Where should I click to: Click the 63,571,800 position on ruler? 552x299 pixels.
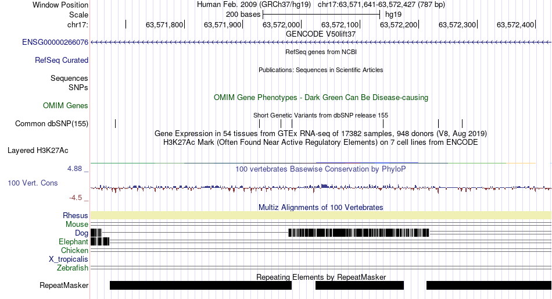(x=164, y=24)
